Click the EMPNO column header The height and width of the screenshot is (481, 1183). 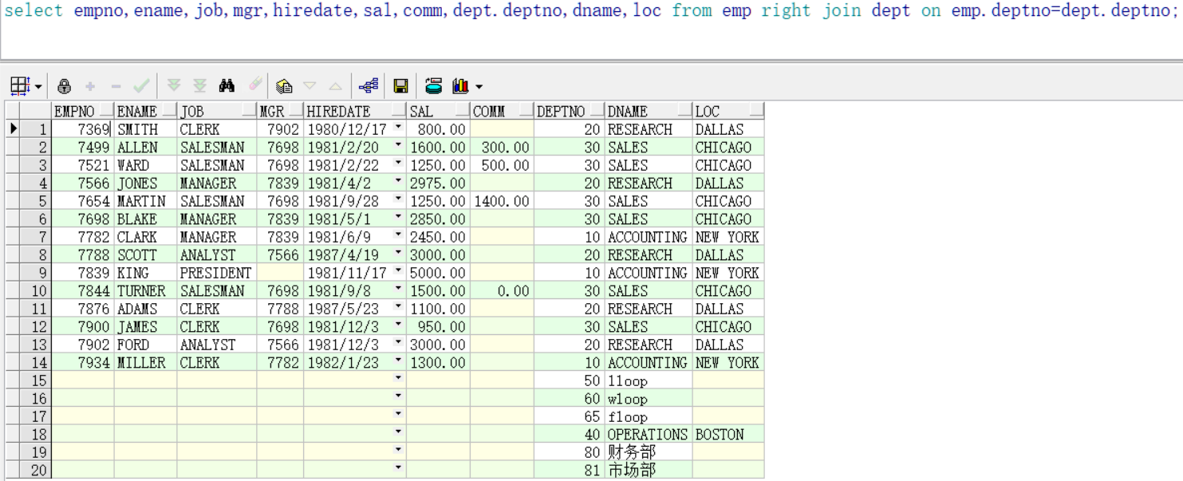[x=83, y=112]
